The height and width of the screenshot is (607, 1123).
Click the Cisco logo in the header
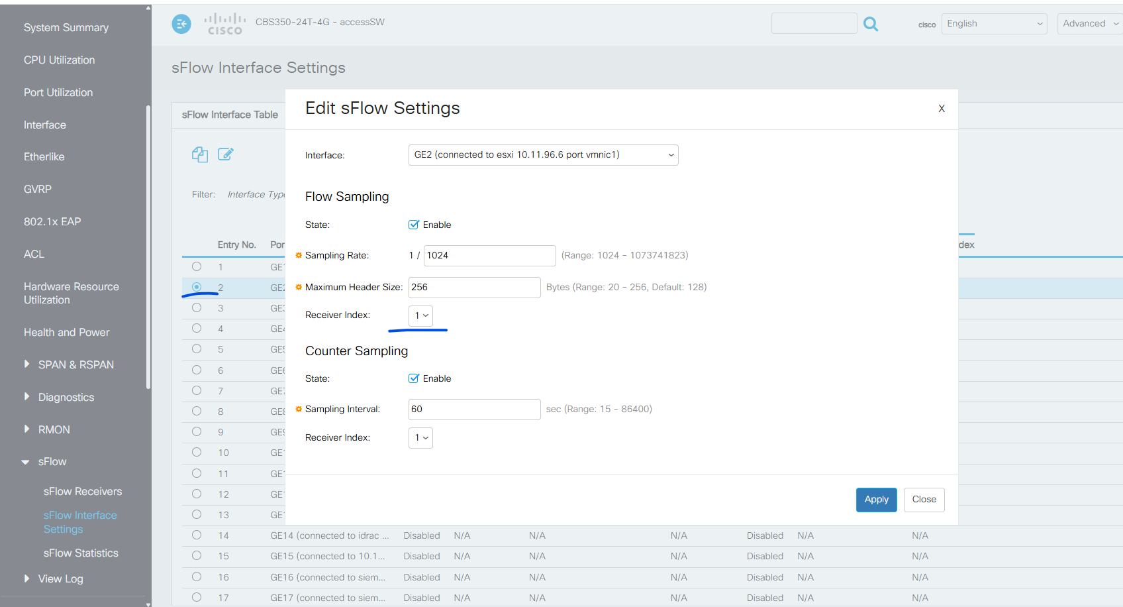pyautogui.click(x=224, y=24)
